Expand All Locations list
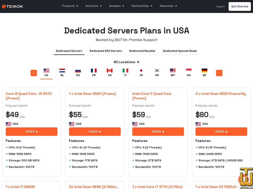This screenshot has height=189, width=253. pos(126,62)
